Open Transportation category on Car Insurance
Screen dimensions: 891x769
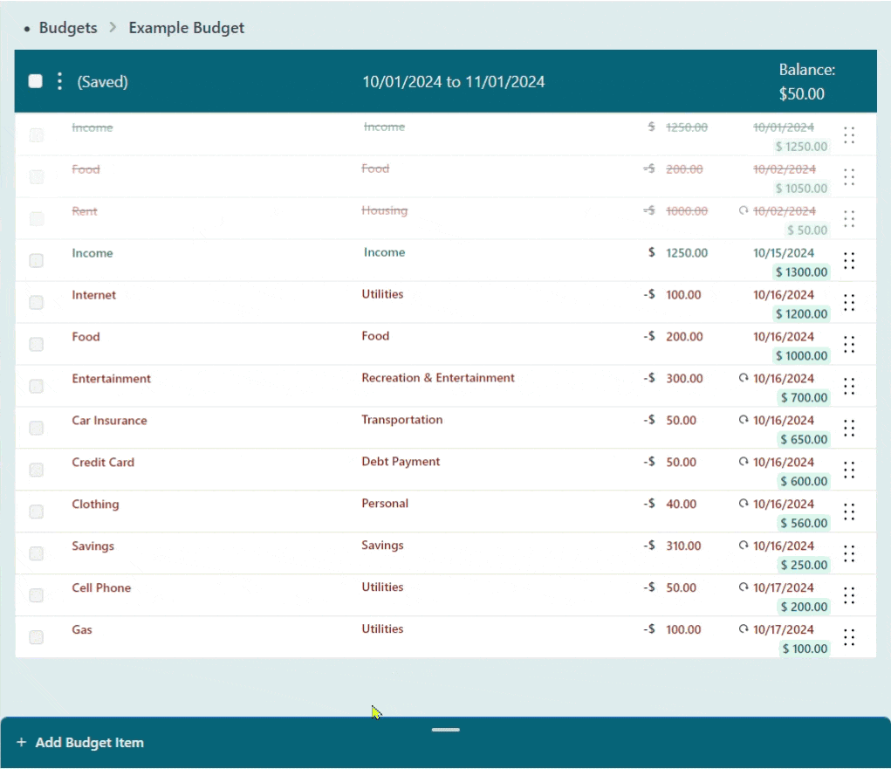click(x=402, y=420)
